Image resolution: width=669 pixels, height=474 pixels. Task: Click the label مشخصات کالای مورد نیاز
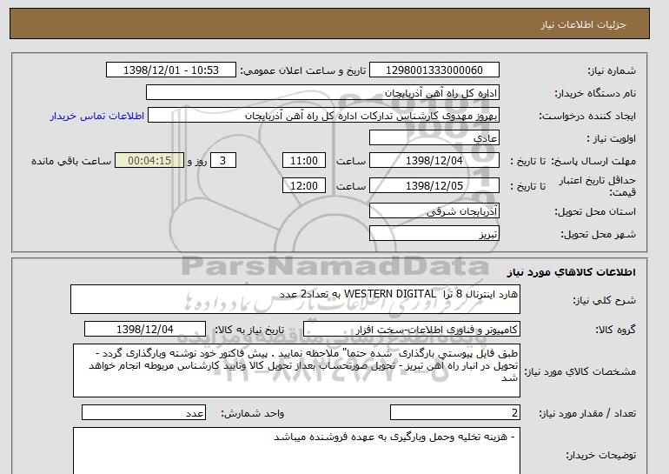pos(580,371)
